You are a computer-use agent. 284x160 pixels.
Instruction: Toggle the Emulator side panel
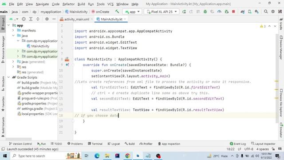coord(281,130)
